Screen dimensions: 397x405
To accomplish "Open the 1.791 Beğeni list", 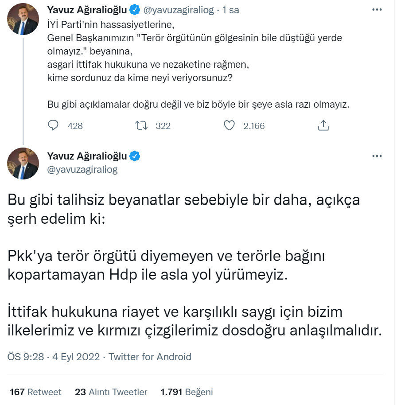I will point(187,392).
